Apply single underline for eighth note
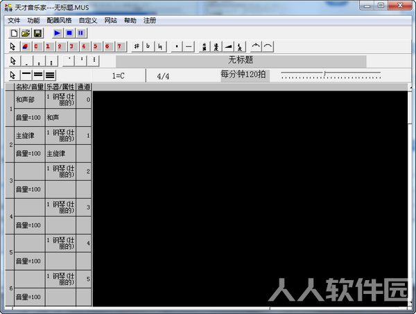The image size is (416, 314). click(26, 75)
